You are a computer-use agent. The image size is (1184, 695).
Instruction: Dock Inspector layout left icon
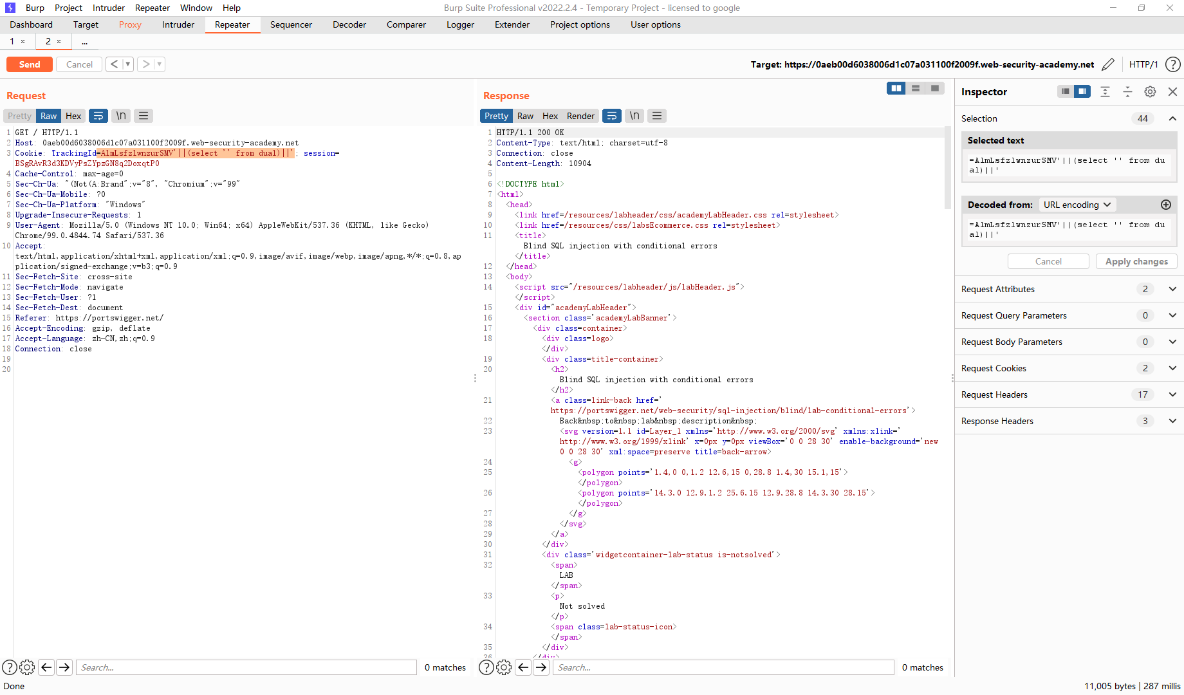(x=1066, y=91)
